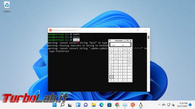Click the RCL recall key
Image resolution: width=195 pixels, height=109 pixels.
[111, 74]
